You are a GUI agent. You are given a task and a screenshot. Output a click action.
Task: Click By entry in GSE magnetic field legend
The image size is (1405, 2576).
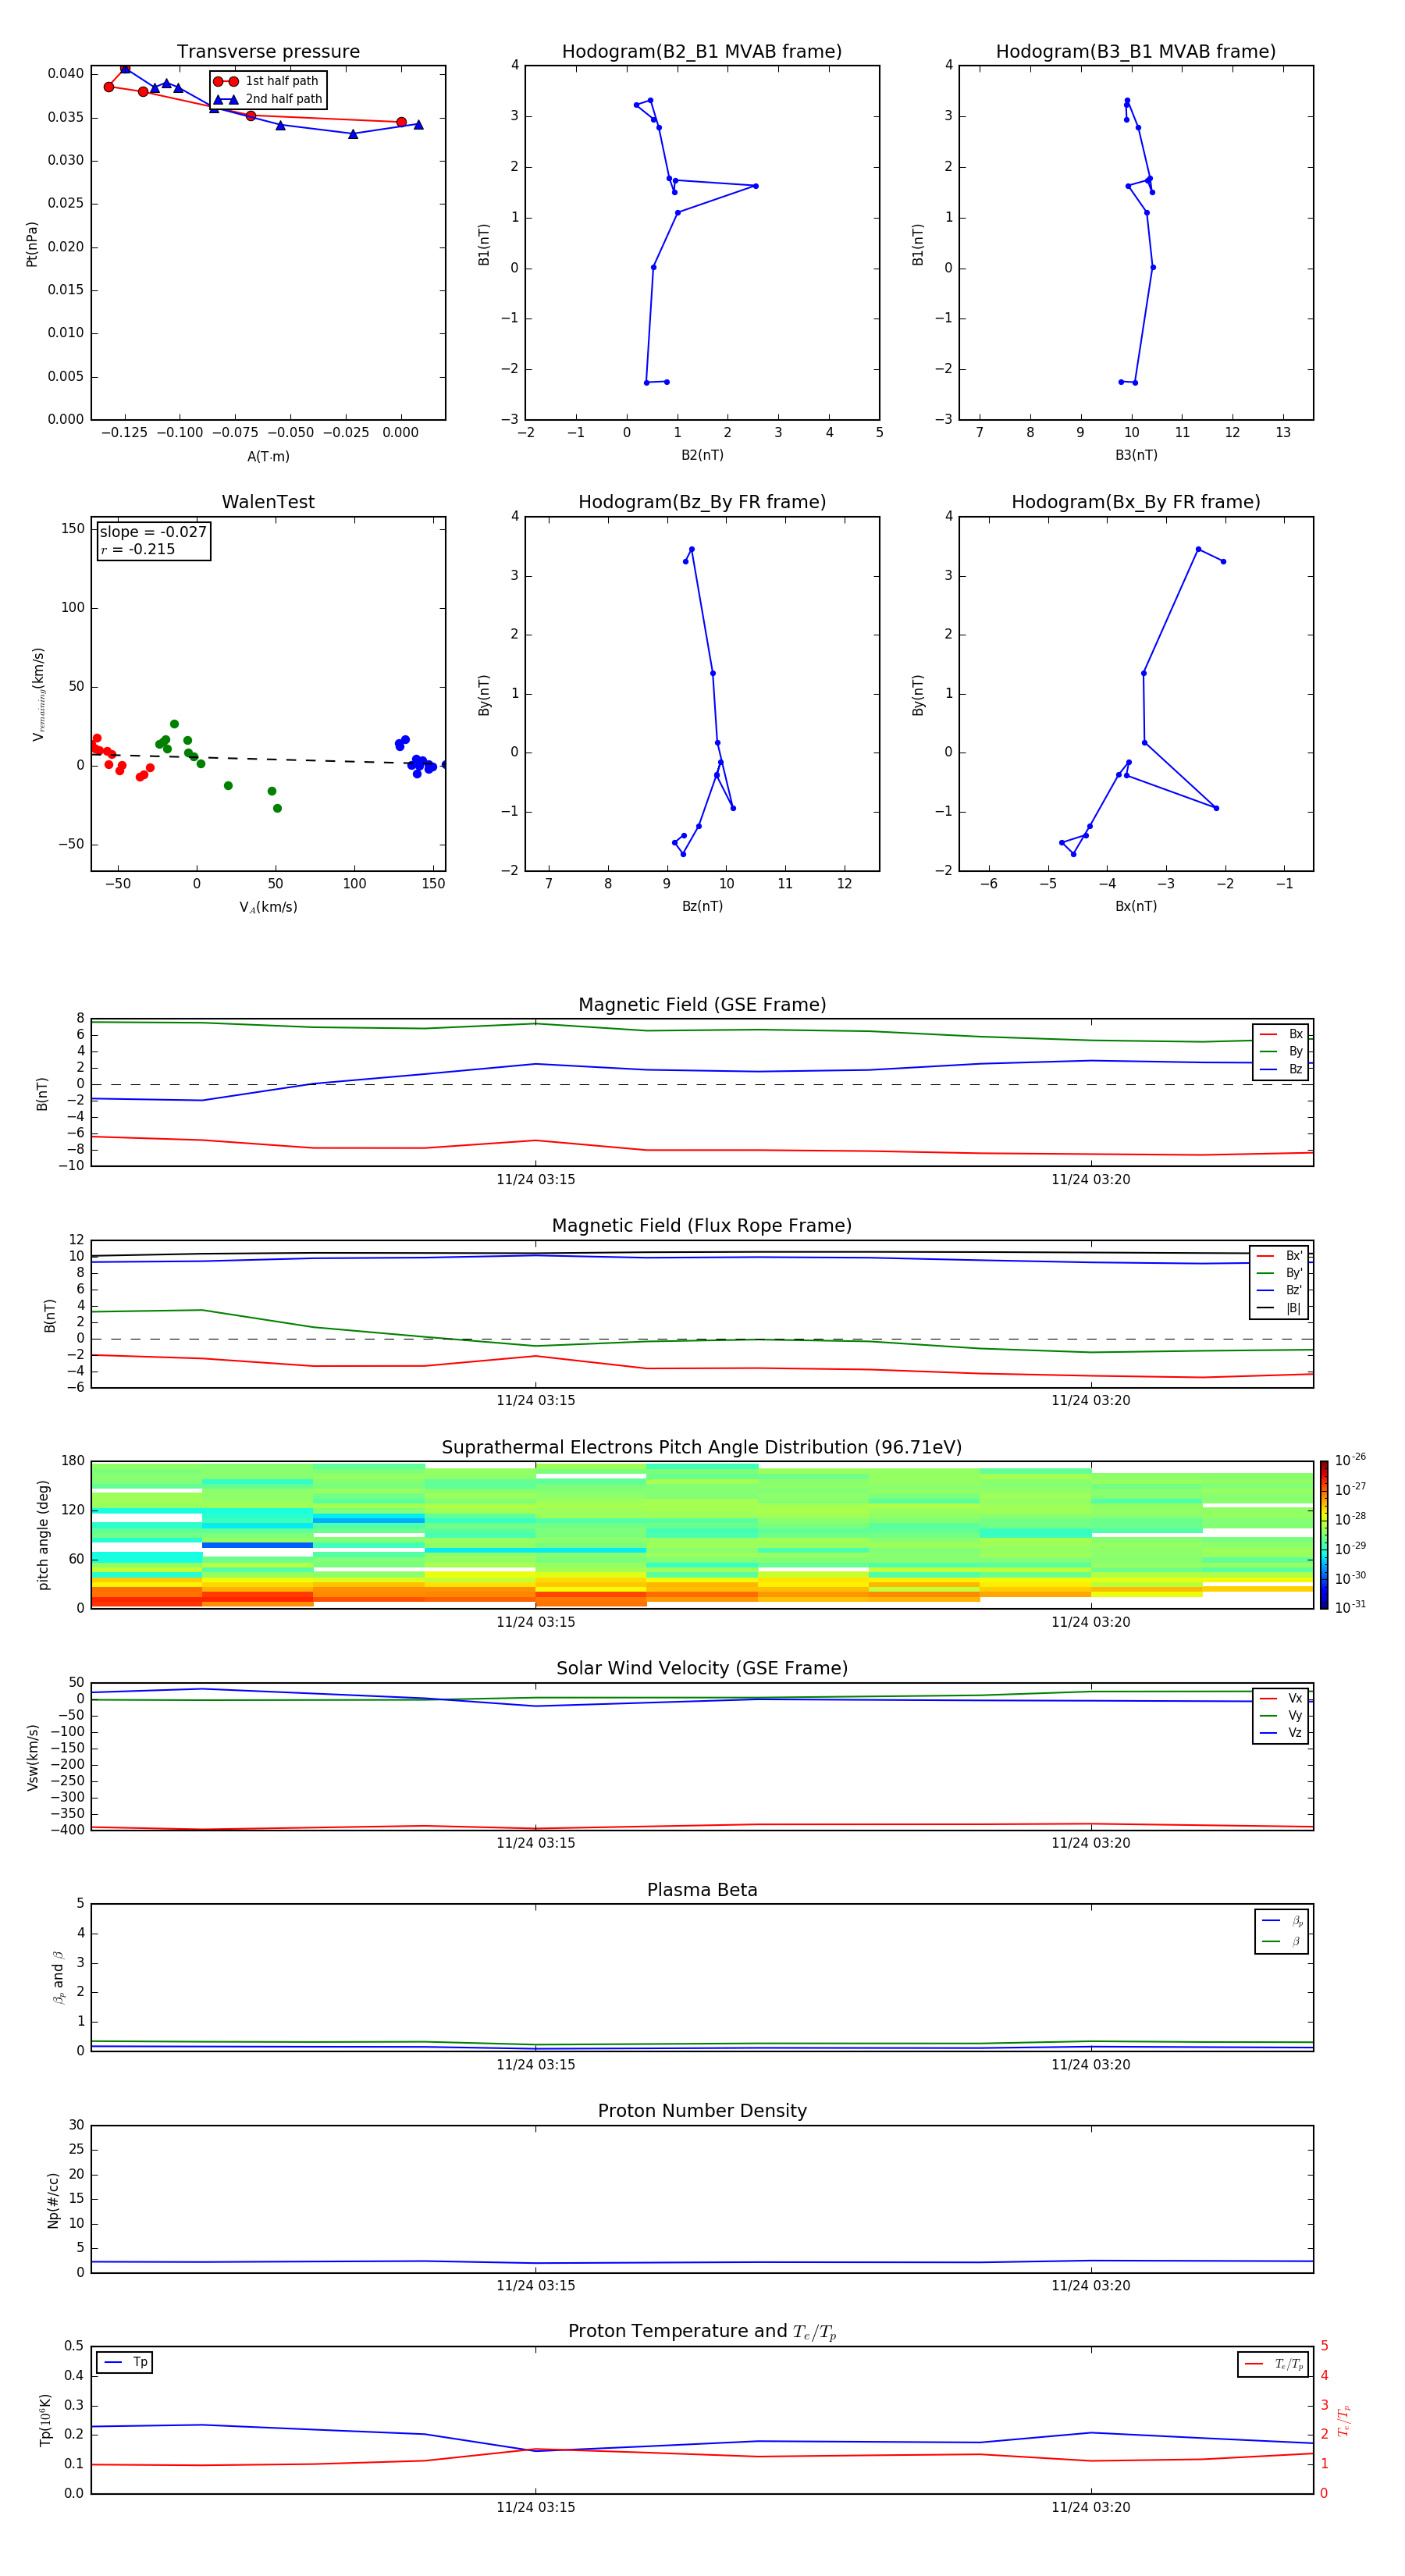1281,1051
